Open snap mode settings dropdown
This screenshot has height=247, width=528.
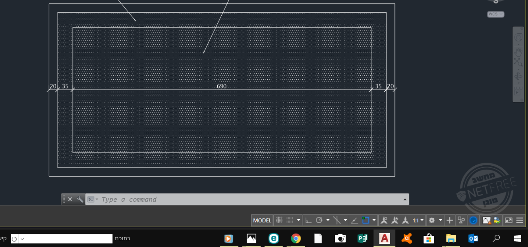tap(299, 220)
